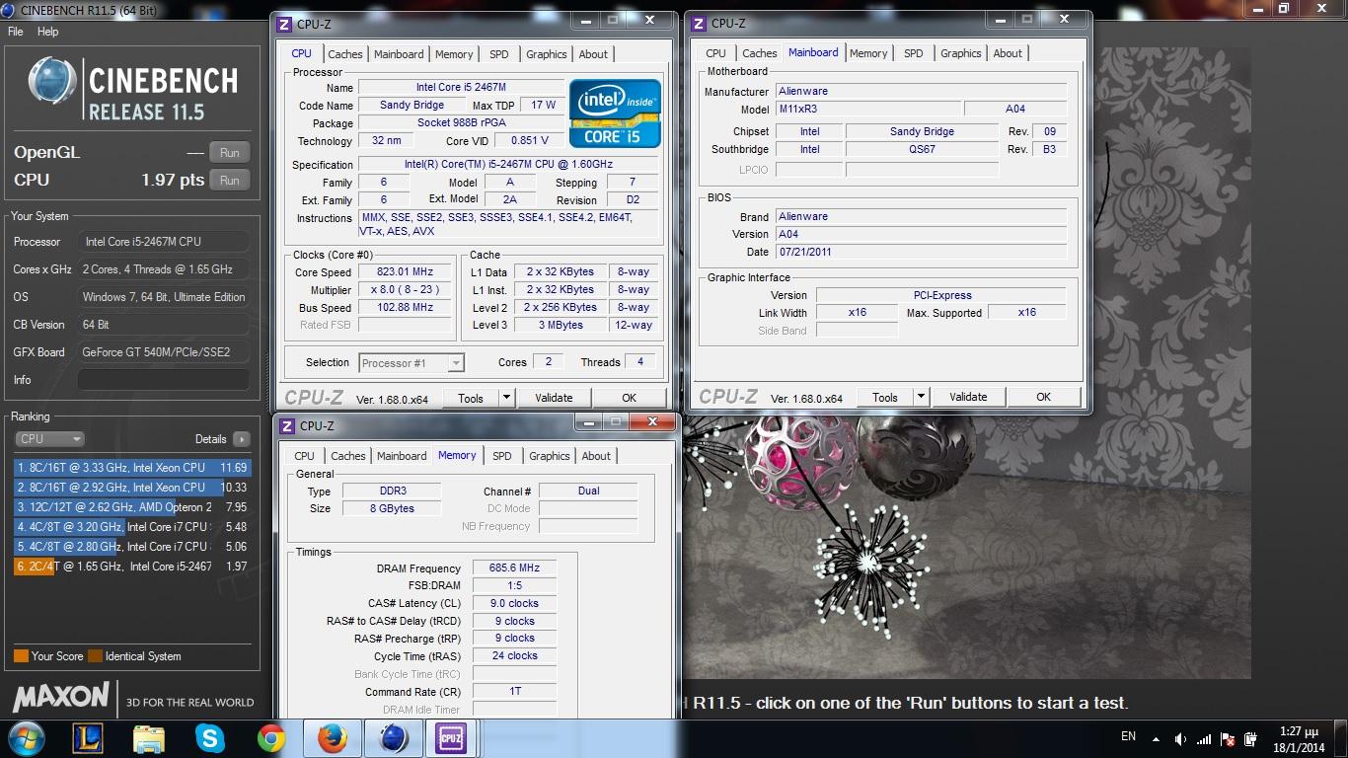This screenshot has width=1348, height=758.
Task: Switch to Caches tab in CPU window
Action: 345,54
